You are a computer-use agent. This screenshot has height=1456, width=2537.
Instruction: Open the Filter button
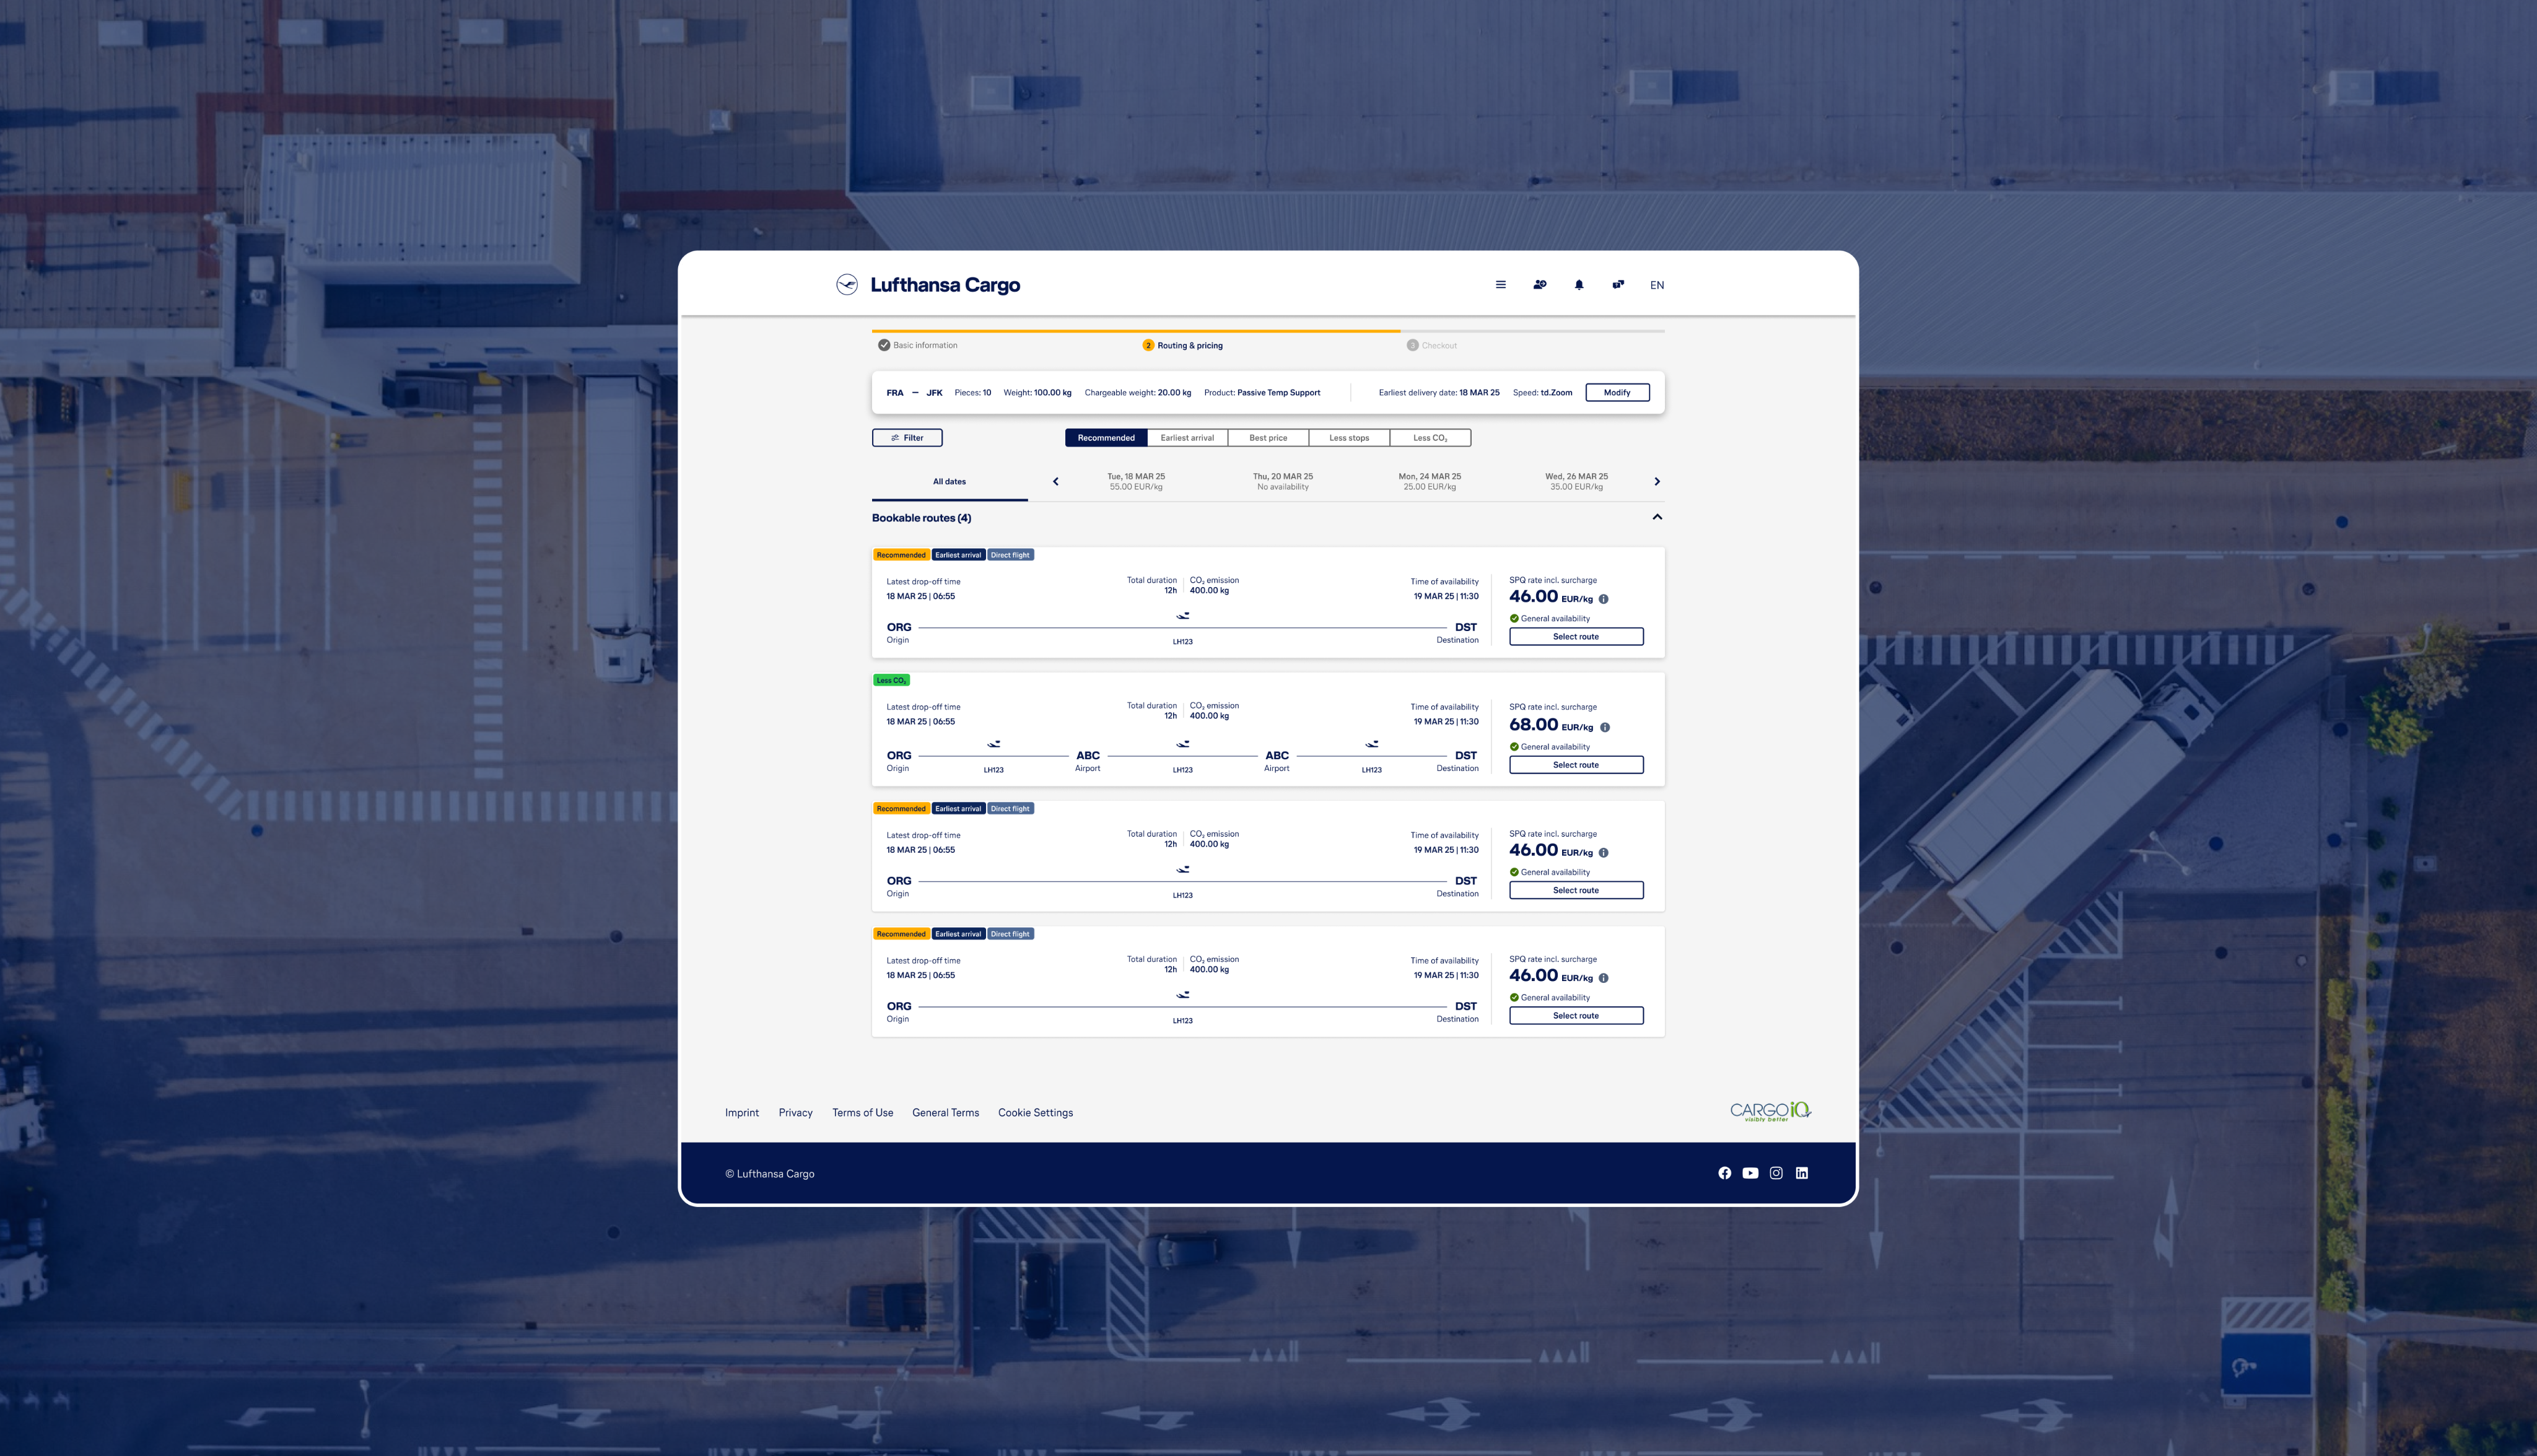coord(907,438)
